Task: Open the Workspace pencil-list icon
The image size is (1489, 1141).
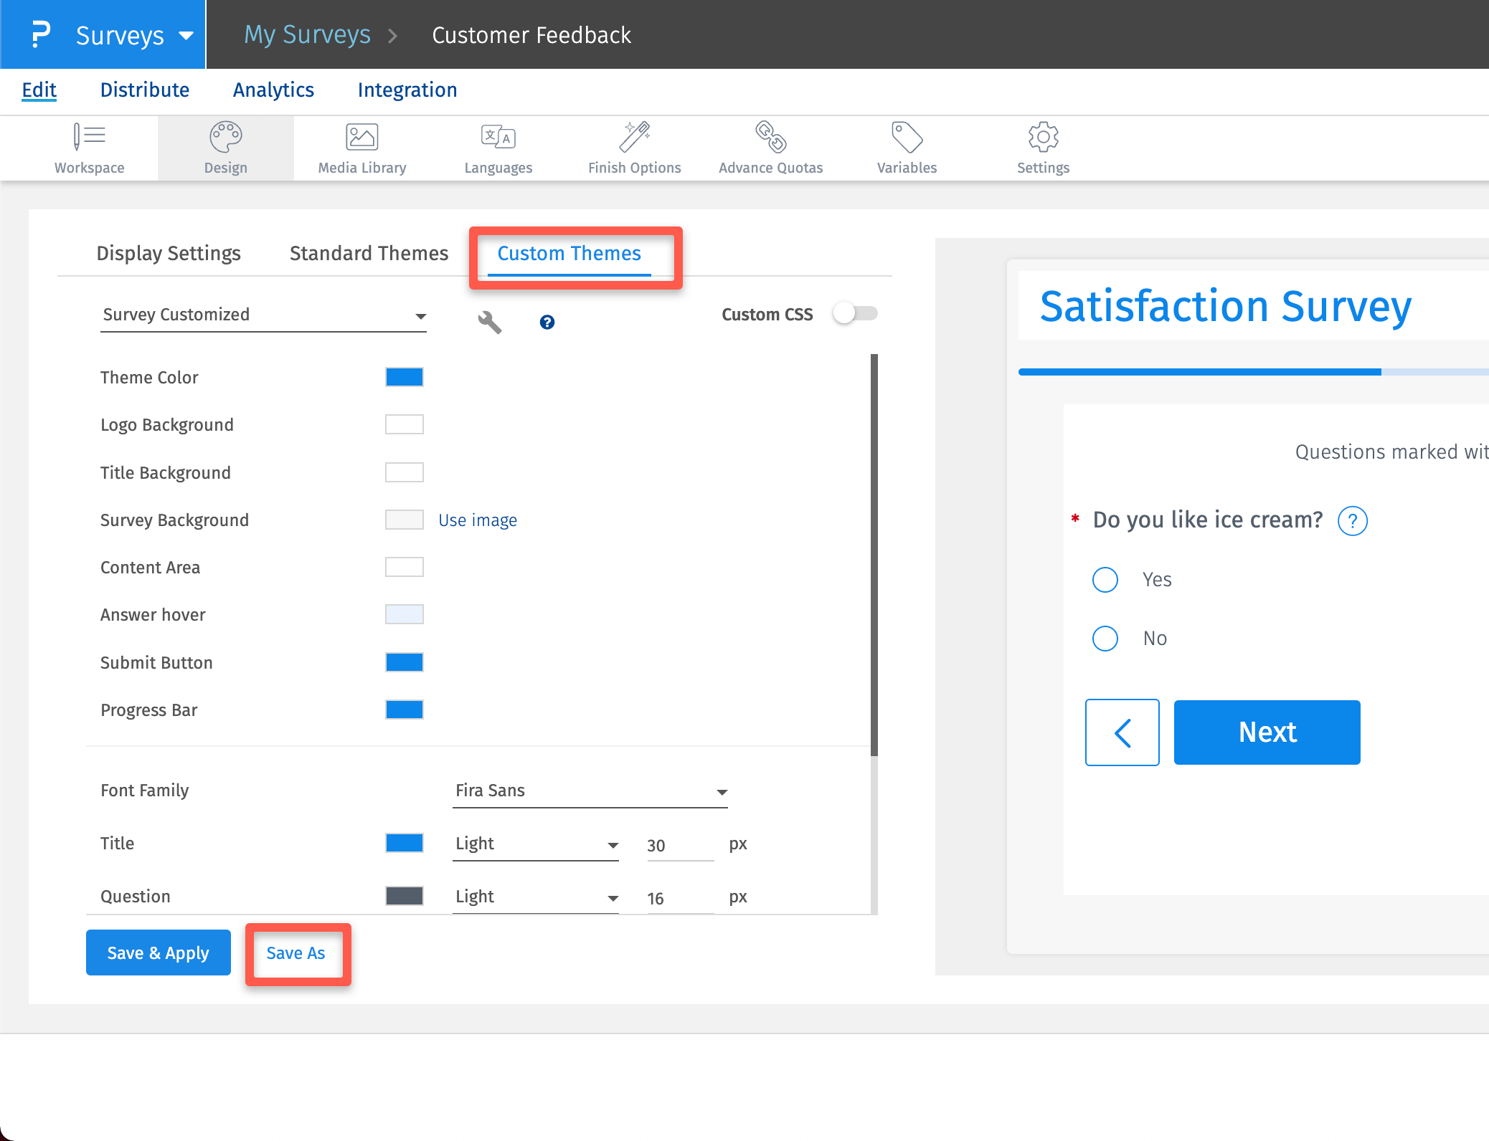Action: click(89, 137)
